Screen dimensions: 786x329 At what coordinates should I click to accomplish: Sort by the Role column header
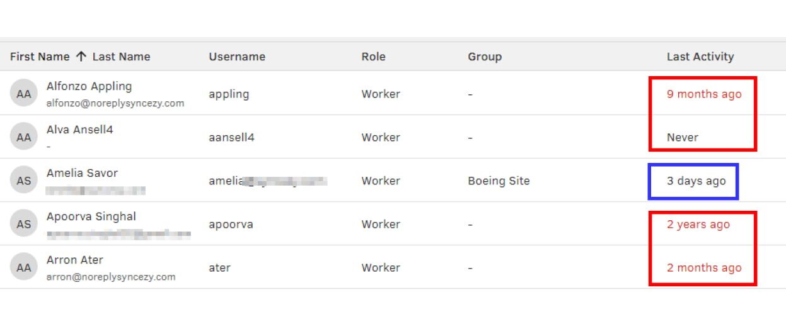tap(373, 57)
